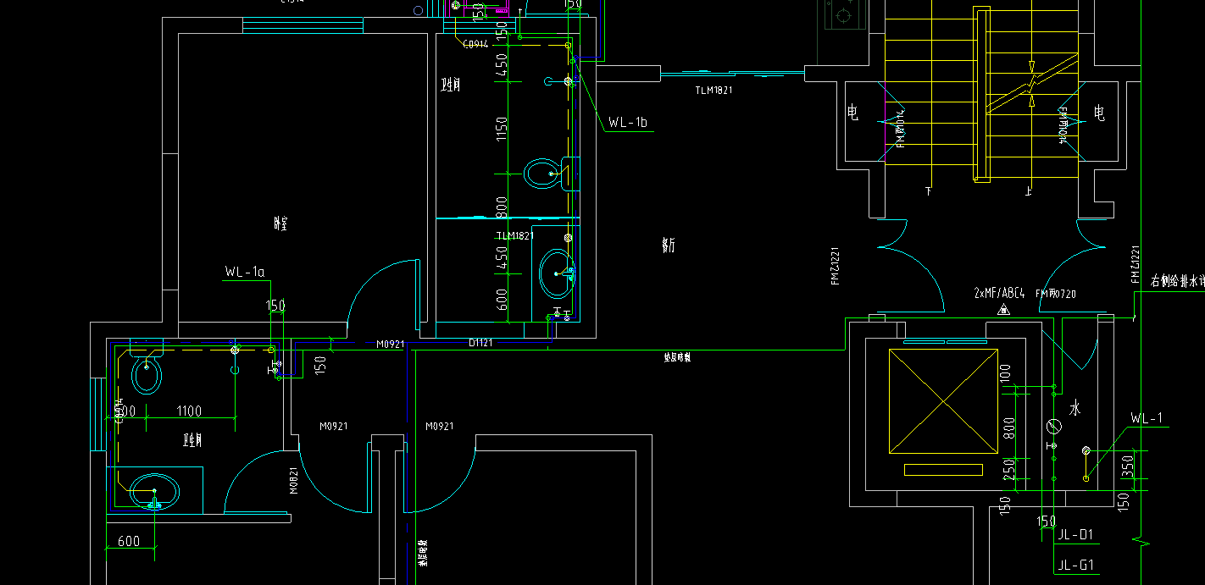The height and width of the screenshot is (585, 1205).
Task: Click the FM丙0720 door label
Action: point(1057,294)
